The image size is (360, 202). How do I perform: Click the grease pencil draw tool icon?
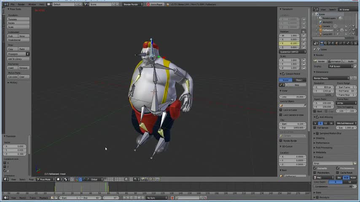tap(282, 85)
